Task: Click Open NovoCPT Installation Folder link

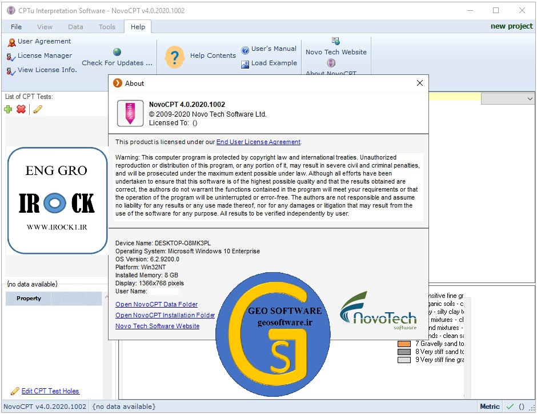Action: pyautogui.click(x=165, y=315)
